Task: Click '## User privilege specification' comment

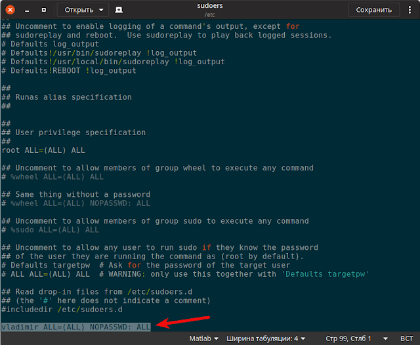Action: click(x=73, y=132)
